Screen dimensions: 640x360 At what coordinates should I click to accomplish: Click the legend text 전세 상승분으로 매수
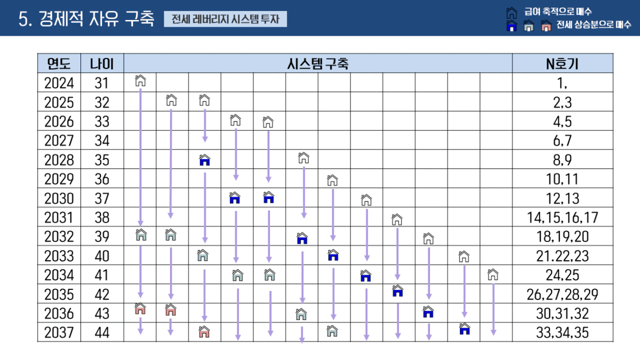pos(594,25)
